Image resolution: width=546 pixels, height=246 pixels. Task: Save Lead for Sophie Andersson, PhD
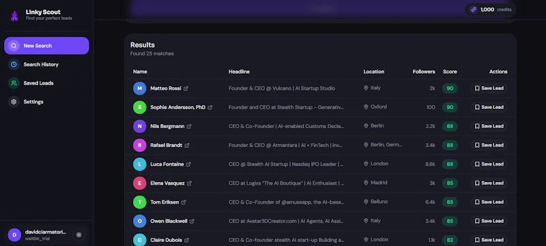[489, 108]
